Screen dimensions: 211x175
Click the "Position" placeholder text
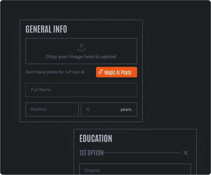(39, 109)
